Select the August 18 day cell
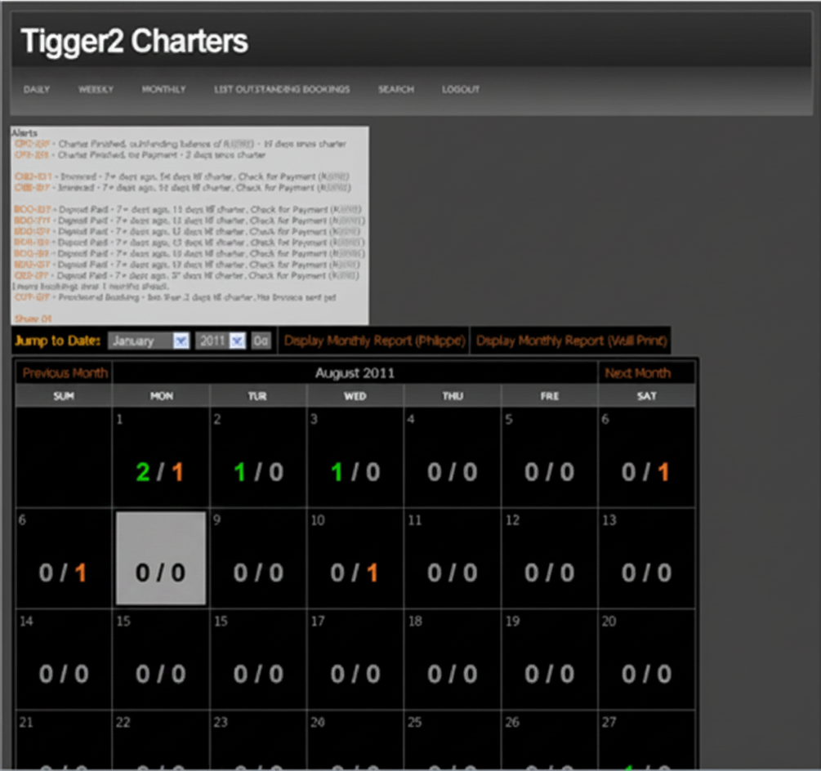This screenshot has height=771, width=821. 453,659
